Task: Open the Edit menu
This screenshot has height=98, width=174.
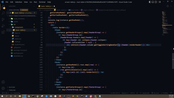Action: click(11, 2)
